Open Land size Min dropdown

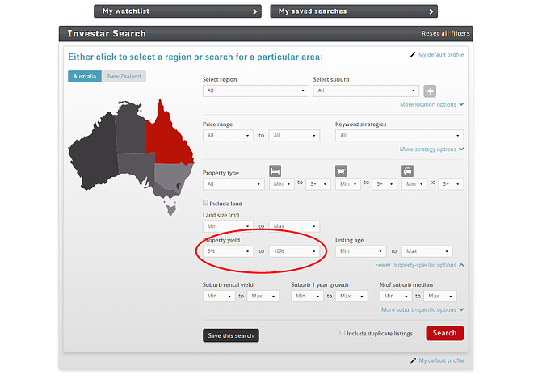228,226
